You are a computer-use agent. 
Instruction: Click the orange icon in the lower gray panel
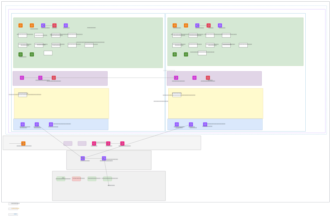[x=23, y=143]
